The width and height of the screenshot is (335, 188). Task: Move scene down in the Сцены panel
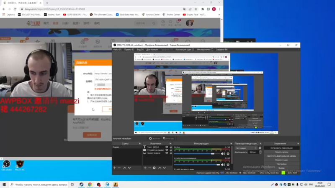click(x=129, y=168)
